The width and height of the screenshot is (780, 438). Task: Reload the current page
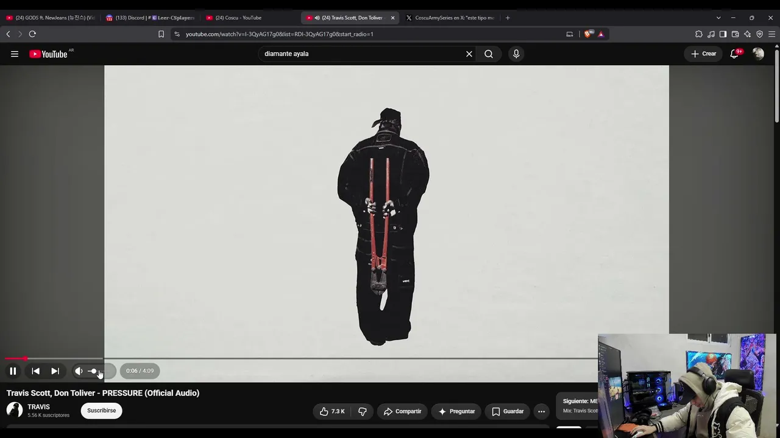coord(32,34)
